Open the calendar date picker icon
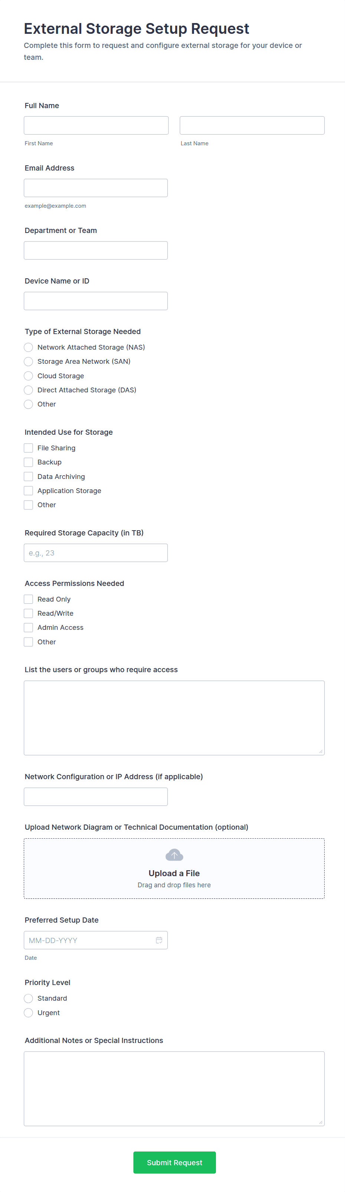The image size is (345, 1192). [159, 940]
